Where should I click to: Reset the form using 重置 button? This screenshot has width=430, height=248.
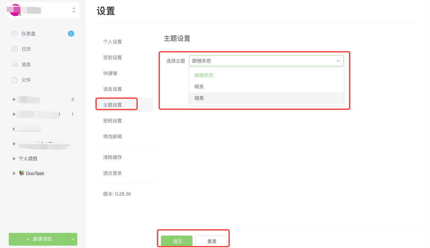coord(212,241)
